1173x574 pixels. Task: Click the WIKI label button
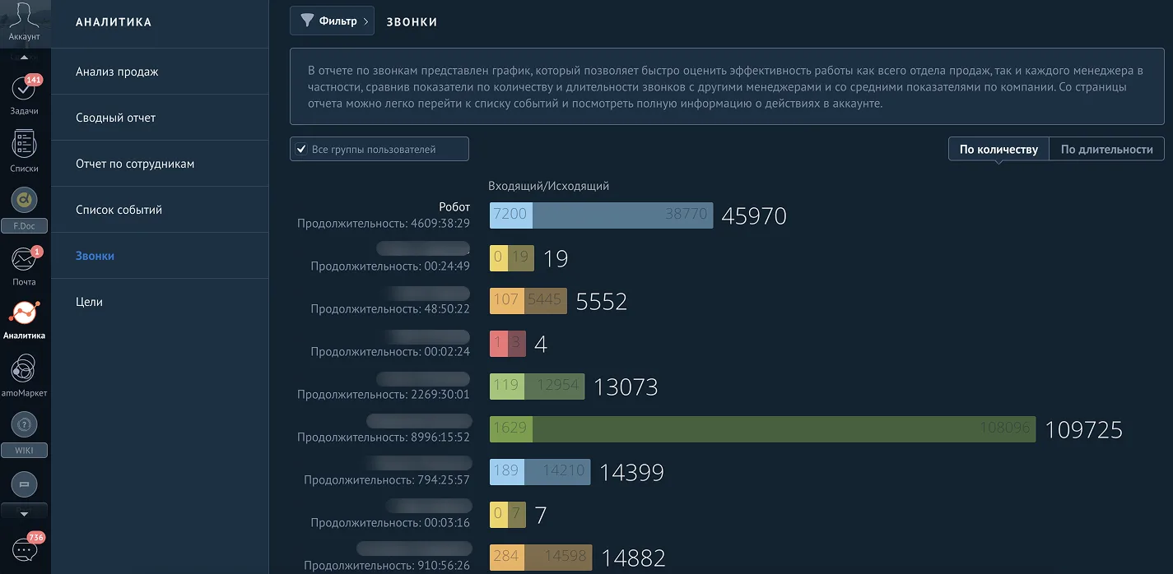(x=25, y=451)
